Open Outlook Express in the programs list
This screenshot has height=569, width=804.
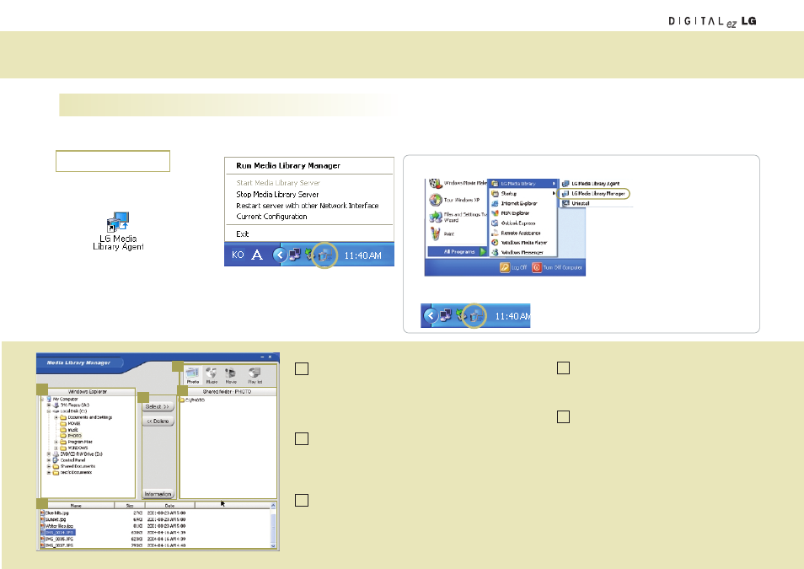pyautogui.click(x=513, y=223)
